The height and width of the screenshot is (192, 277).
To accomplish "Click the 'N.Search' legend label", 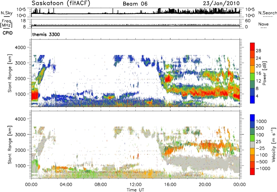I will coord(267,13).
